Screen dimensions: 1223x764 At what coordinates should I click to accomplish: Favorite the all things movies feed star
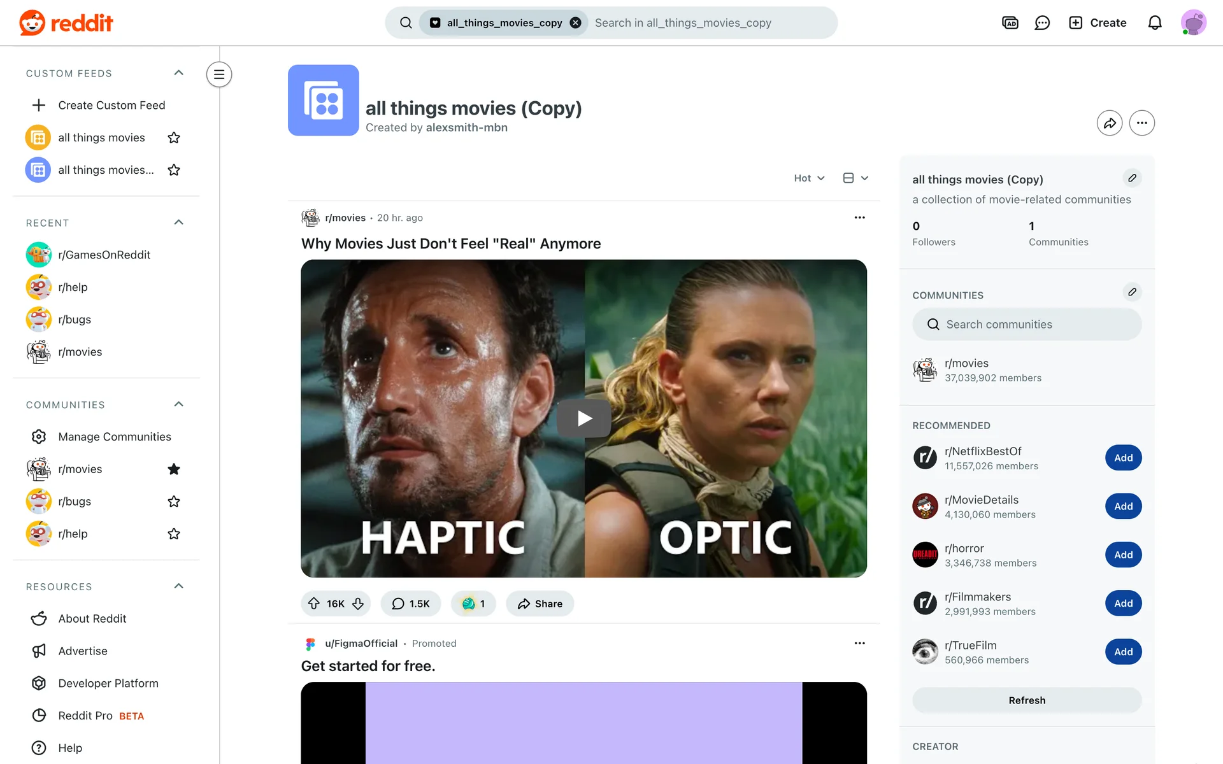[x=174, y=138]
